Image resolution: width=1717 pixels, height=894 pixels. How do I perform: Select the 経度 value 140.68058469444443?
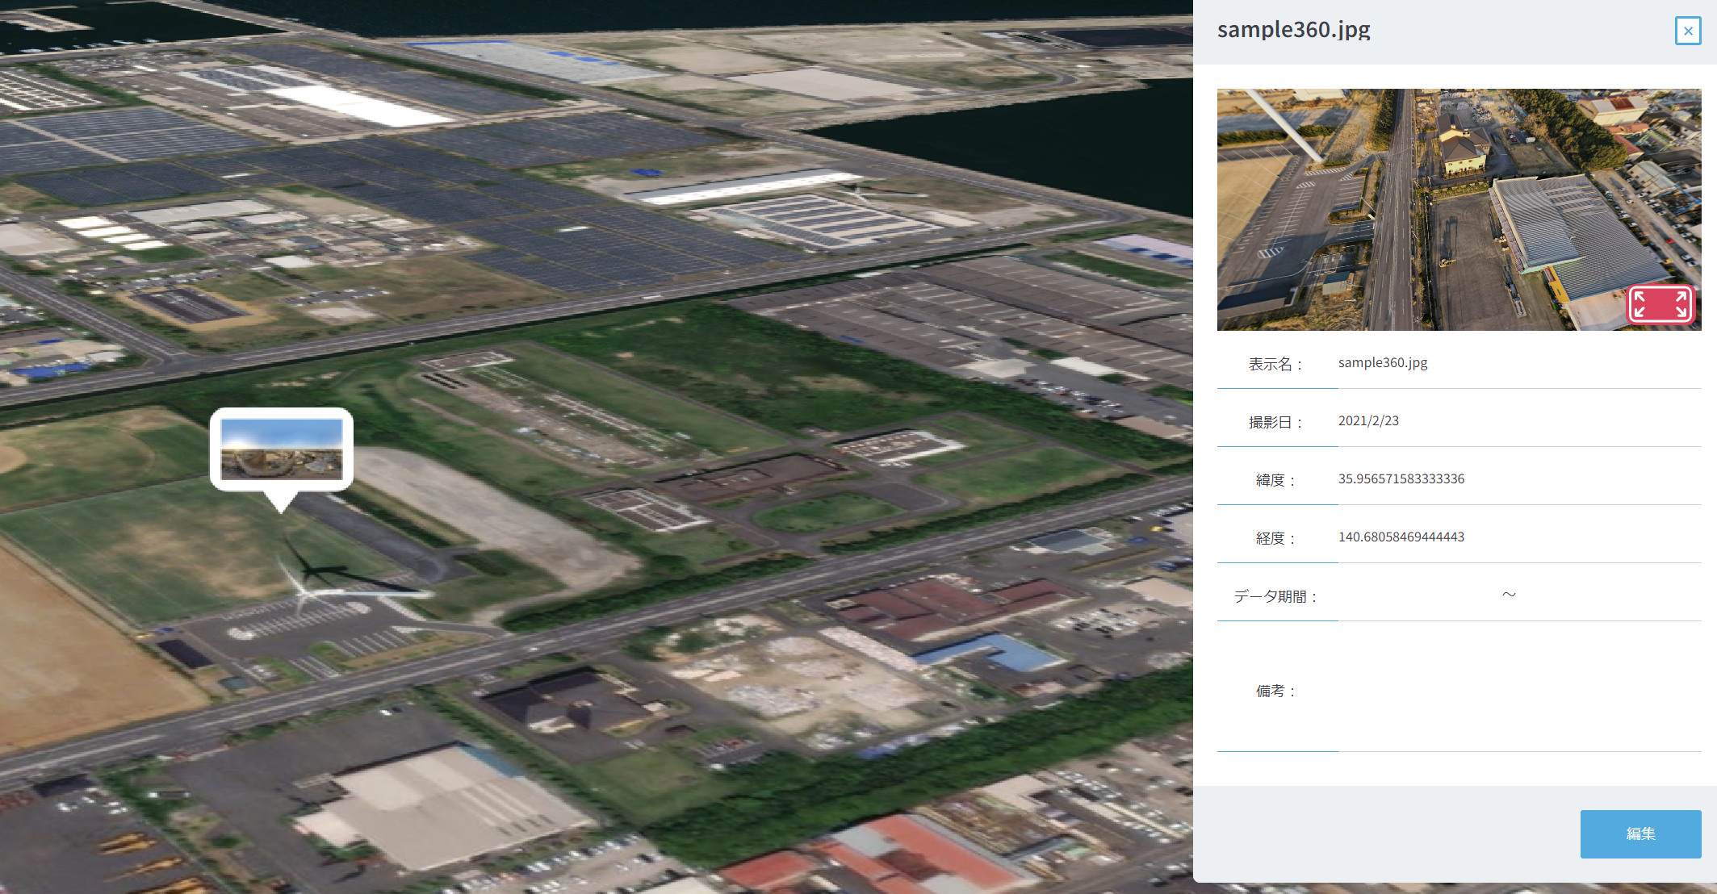(1401, 537)
